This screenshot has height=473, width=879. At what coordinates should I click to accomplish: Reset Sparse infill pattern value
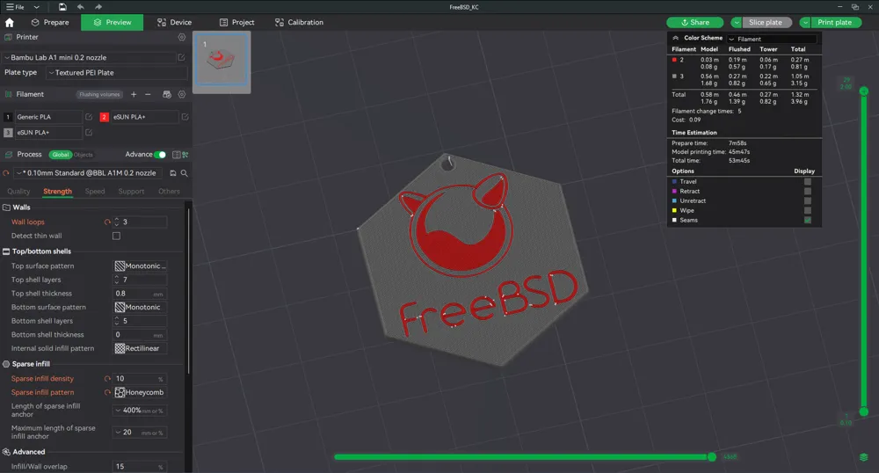pyautogui.click(x=107, y=392)
